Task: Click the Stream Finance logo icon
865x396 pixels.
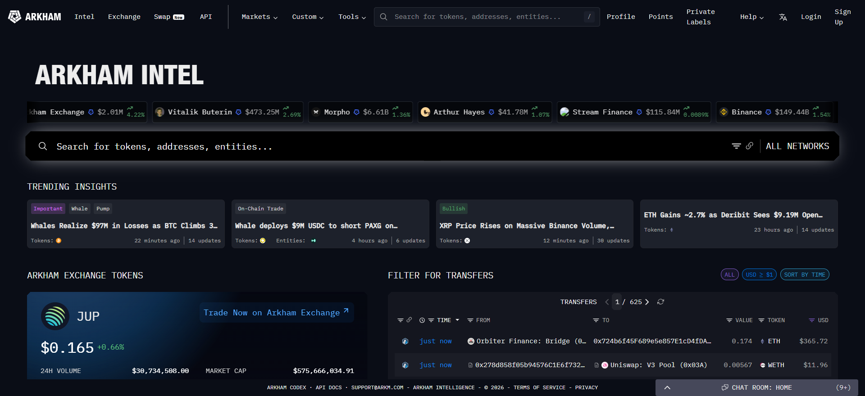Action: tap(565, 112)
